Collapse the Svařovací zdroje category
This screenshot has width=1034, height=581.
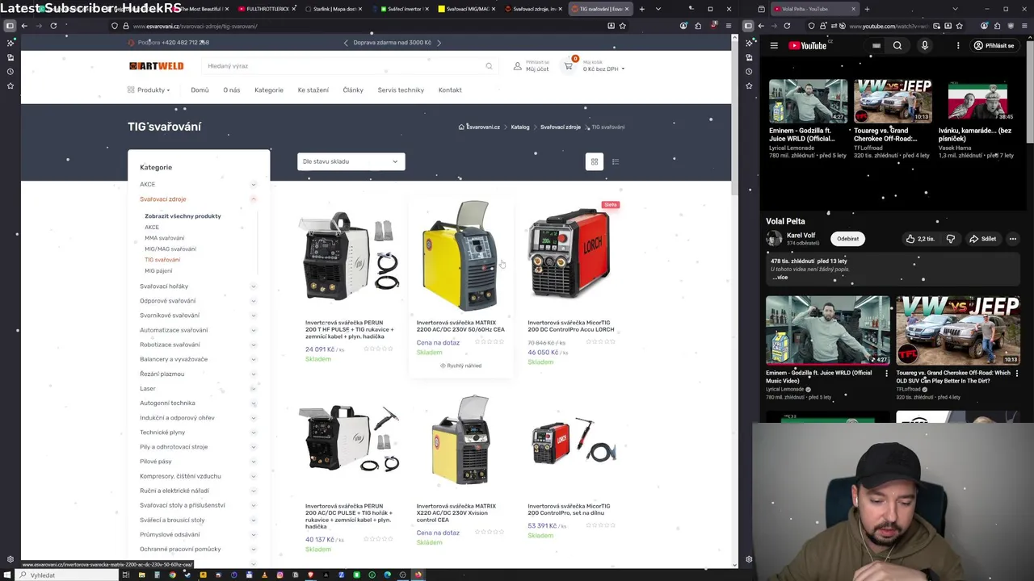253,199
